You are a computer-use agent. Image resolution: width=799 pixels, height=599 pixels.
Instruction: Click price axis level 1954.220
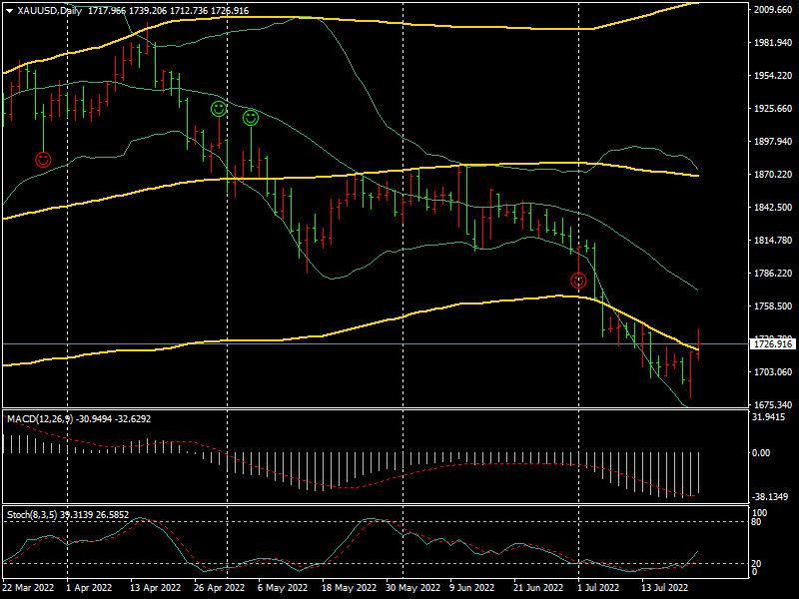[x=773, y=76]
